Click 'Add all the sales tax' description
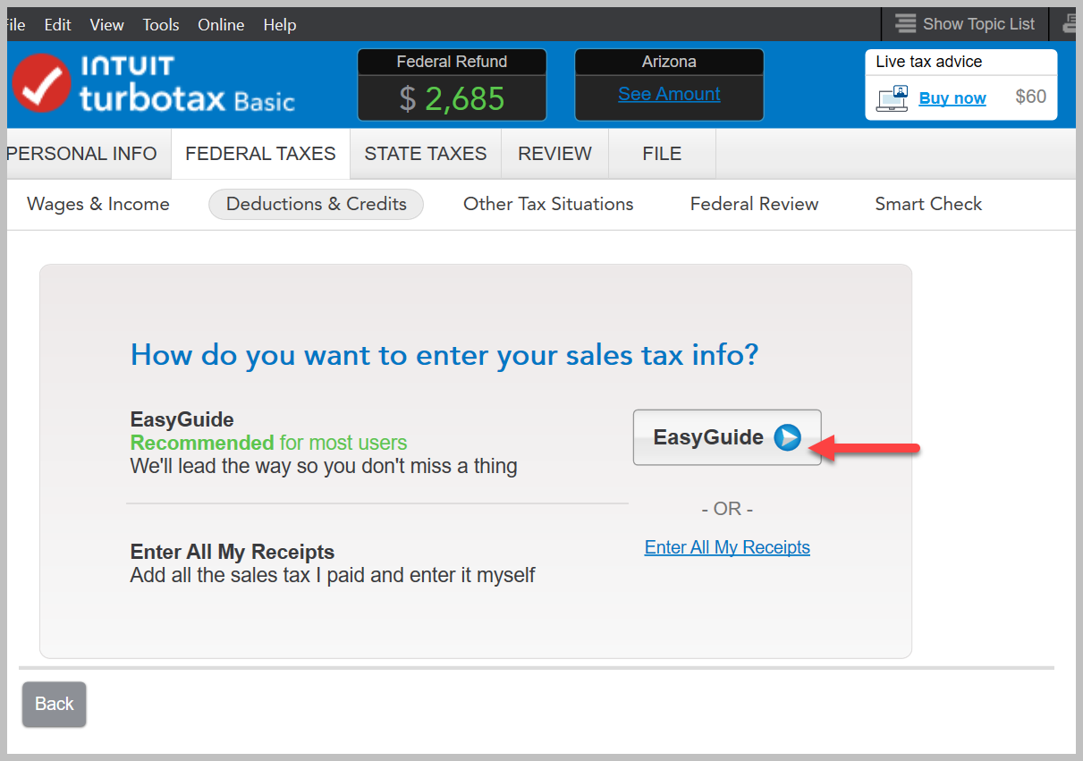This screenshot has width=1083, height=761. click(x=333, y=575)
